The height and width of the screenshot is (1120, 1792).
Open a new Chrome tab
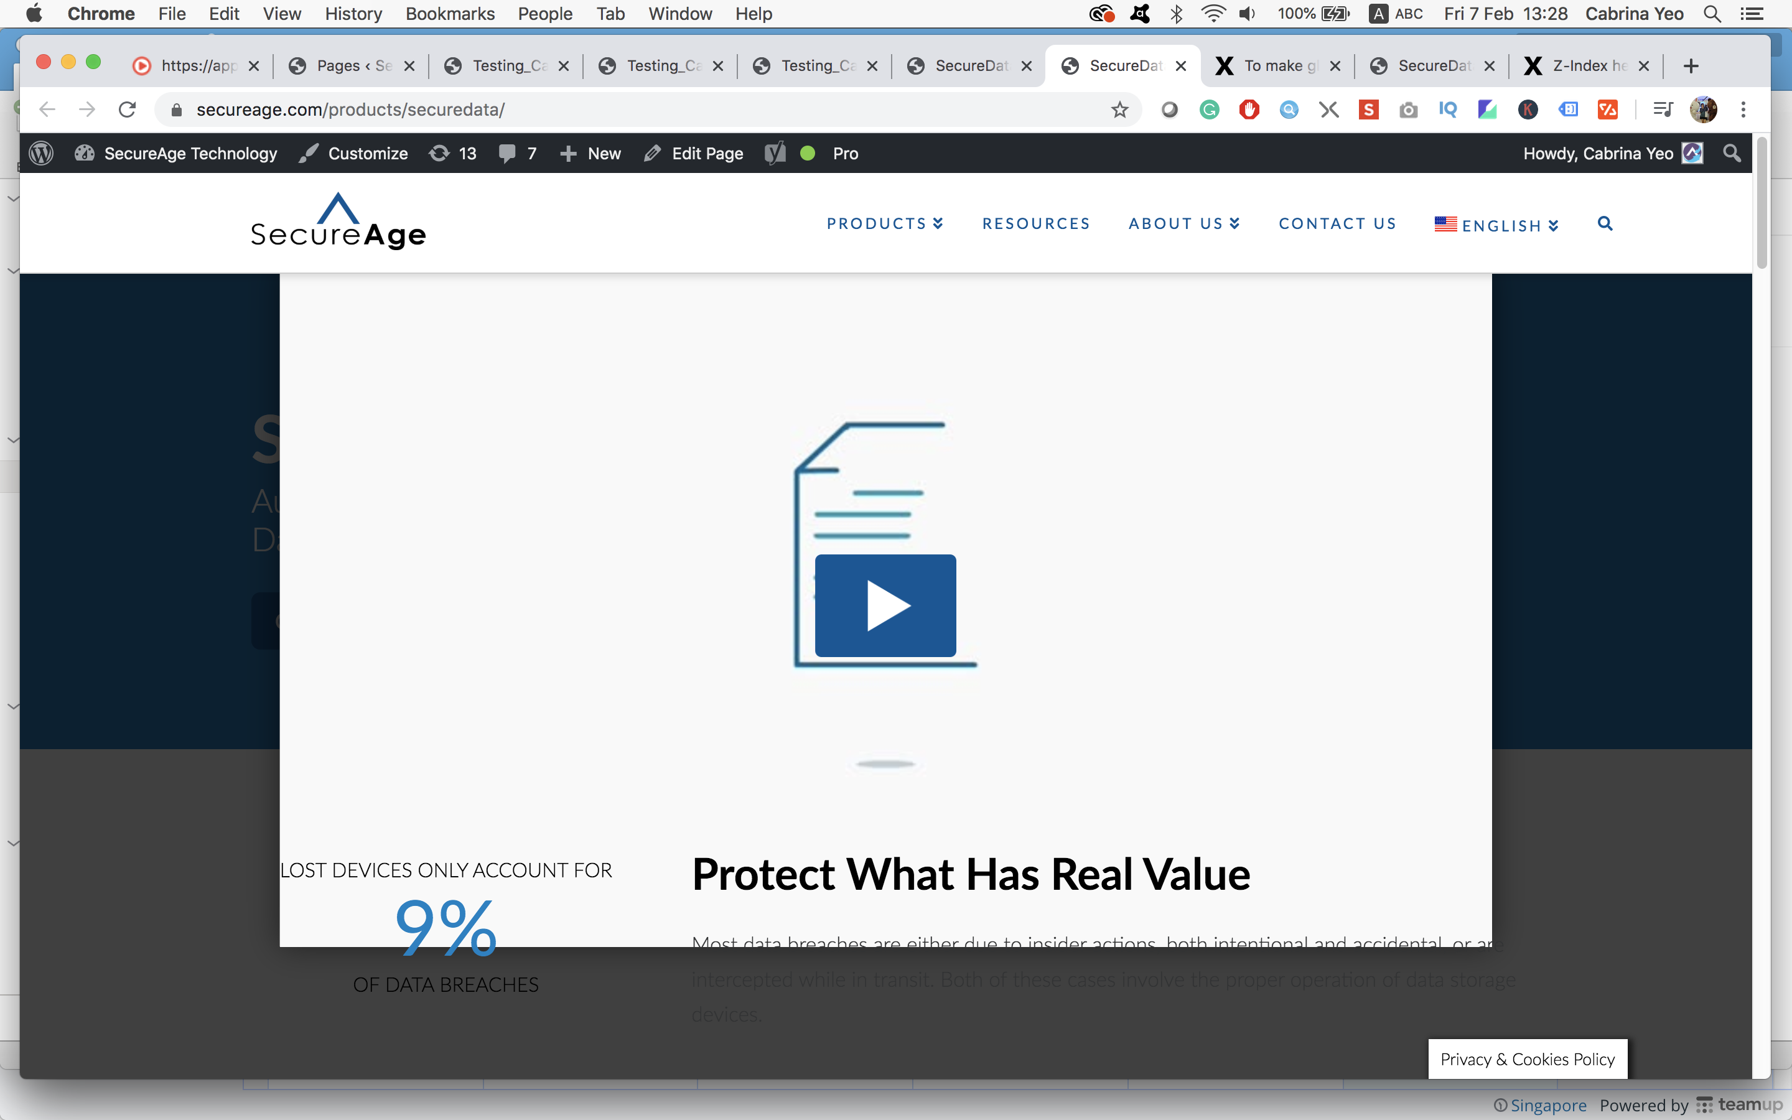tap(1691, 66)
